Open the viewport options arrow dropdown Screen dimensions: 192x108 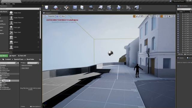[44, 16]
